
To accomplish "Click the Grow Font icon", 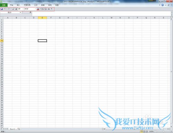I will click(16, 9).
